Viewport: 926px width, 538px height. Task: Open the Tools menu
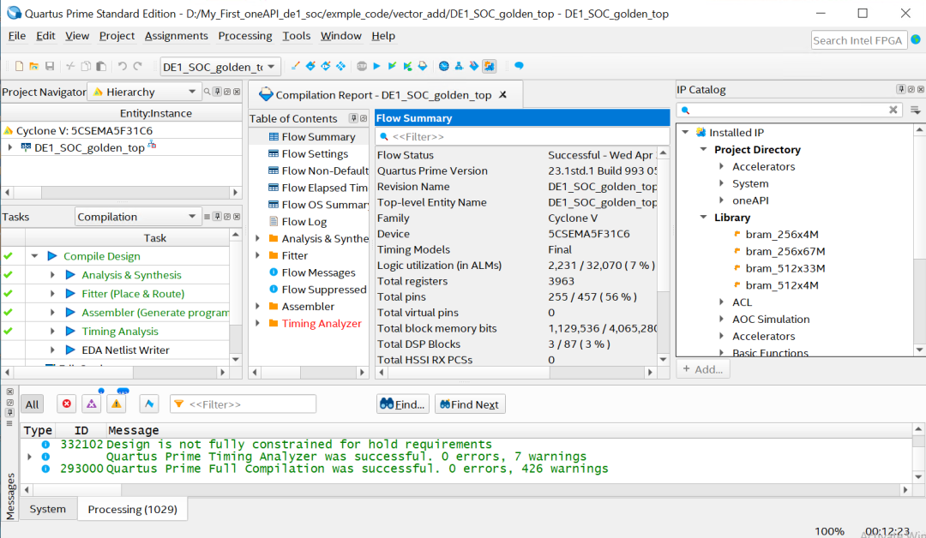(296, 36)
